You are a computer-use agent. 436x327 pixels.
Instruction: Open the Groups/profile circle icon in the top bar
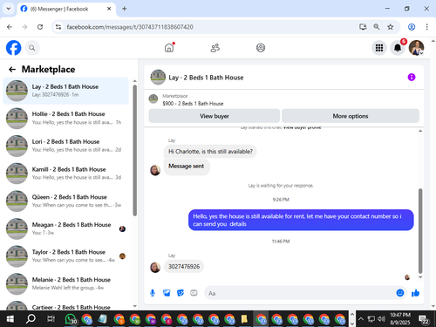261,48
